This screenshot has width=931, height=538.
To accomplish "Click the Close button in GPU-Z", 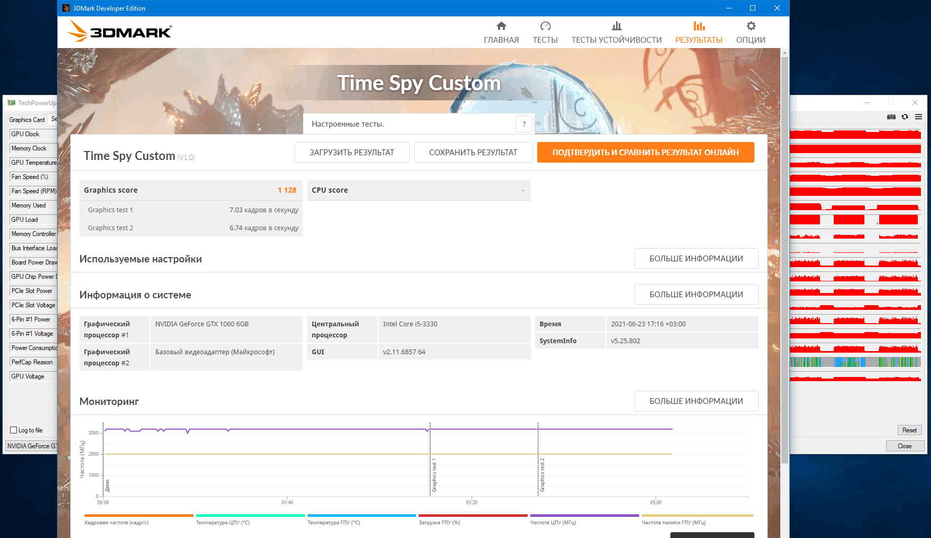I will [x=905, y=446].
